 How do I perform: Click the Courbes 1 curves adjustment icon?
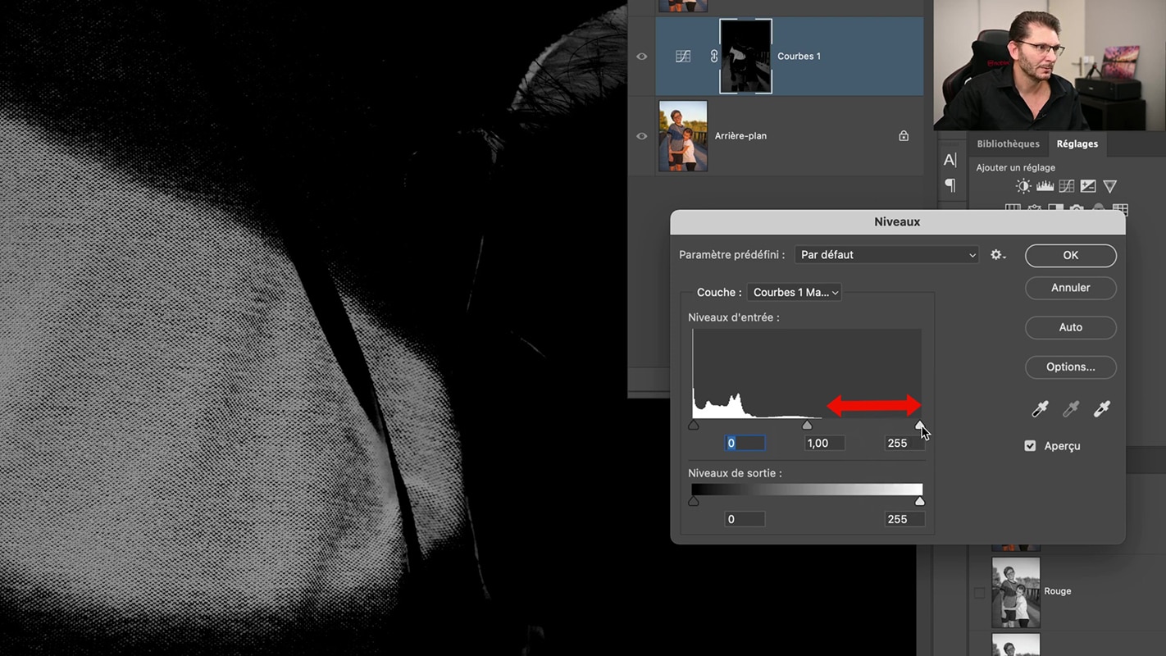683,57
